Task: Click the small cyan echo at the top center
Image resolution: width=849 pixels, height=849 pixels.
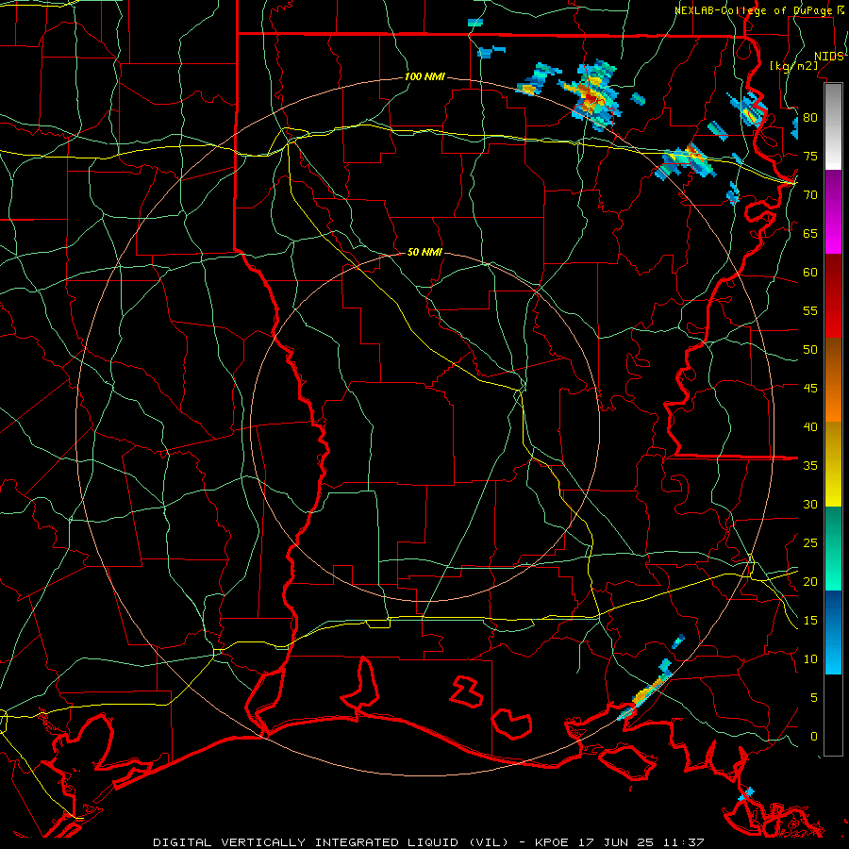Action: 474,23
